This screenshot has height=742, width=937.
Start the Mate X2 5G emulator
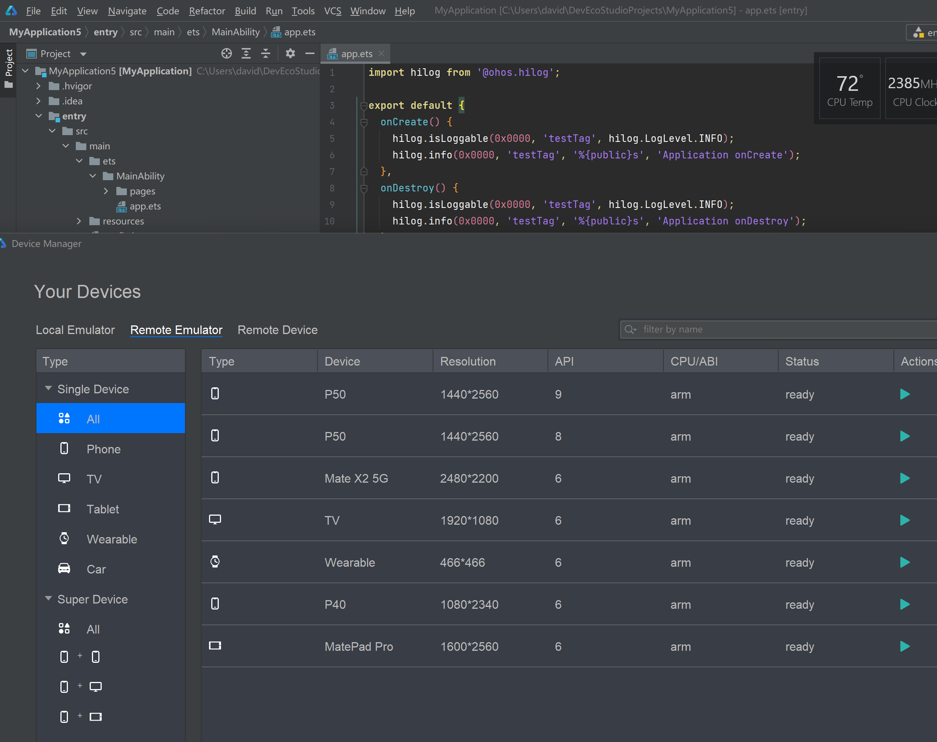point(905,478)
